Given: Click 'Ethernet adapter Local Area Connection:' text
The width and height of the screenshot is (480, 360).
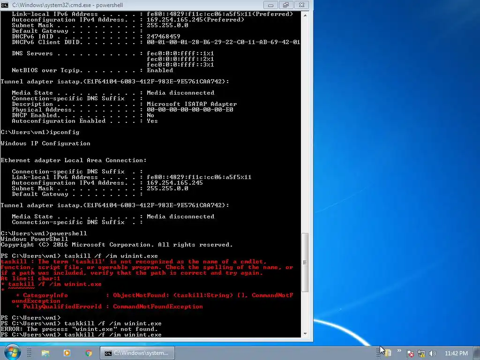Looking at the screenshot, I should [74, 160].
